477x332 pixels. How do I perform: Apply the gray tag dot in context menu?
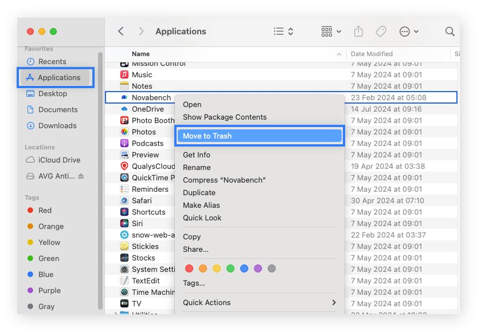[272, 268]
